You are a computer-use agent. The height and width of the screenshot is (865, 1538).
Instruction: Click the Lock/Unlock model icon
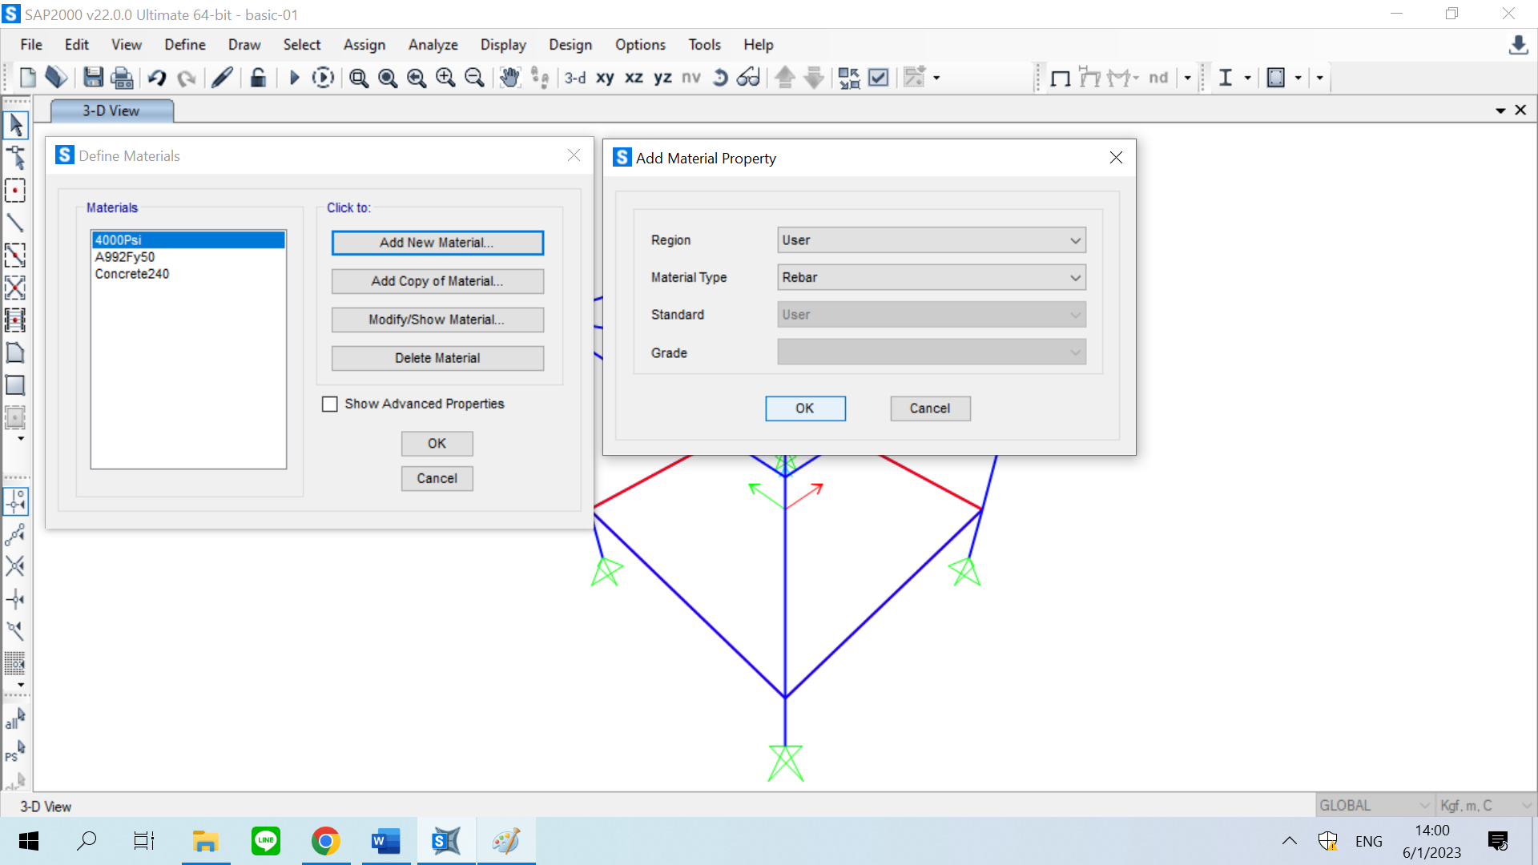(258, 78)
